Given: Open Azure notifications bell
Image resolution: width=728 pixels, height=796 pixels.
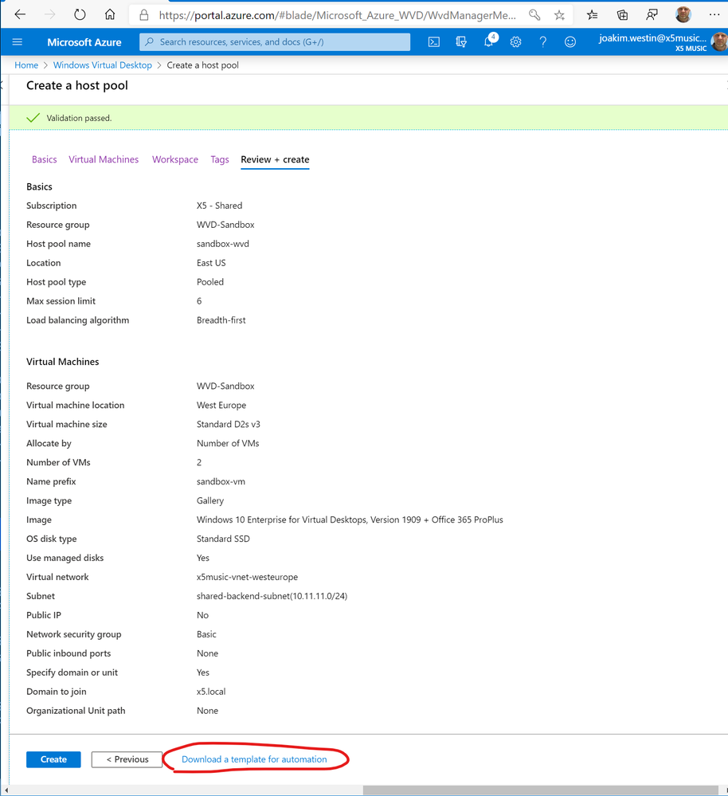Looking at the screenshot, I should 488,42.
